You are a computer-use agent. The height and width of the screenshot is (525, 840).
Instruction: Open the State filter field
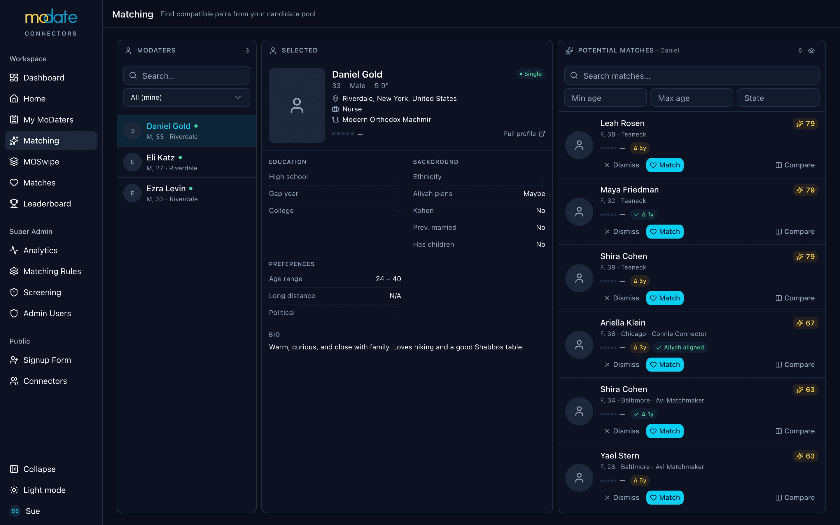tap(778, 98)
